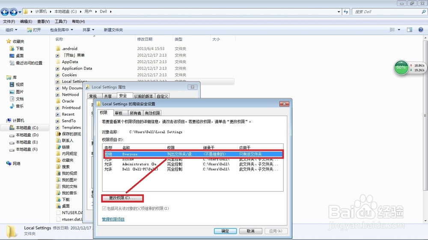Switch to the 所有者 tab

point(135,113)
